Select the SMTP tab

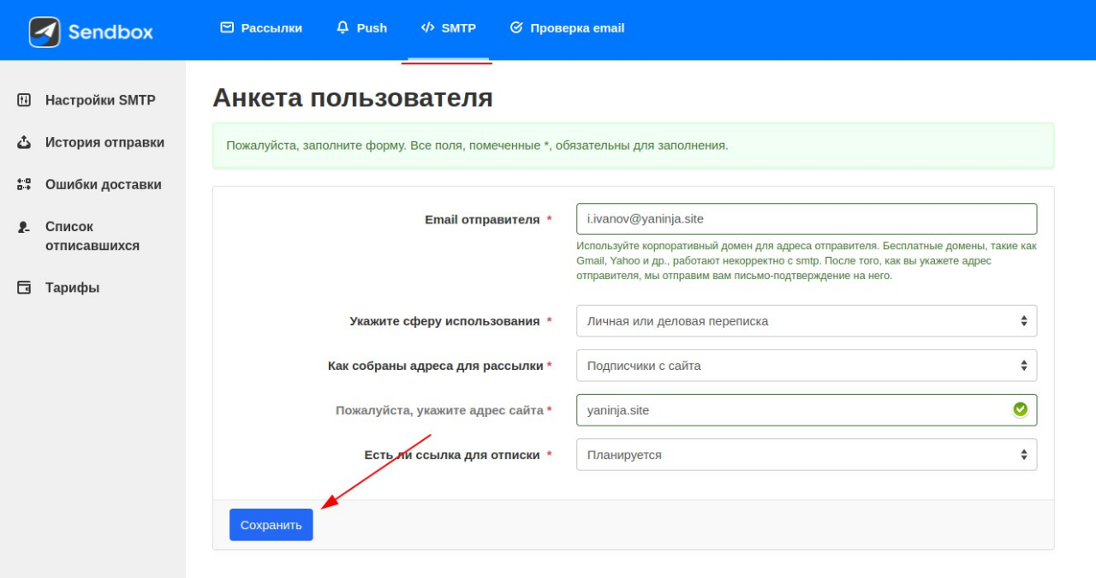[x=448, y=28]
